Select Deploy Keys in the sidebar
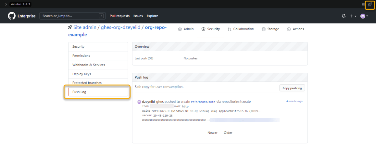The height and width of the screenshot is (150, 376). (x=98, y=74)
